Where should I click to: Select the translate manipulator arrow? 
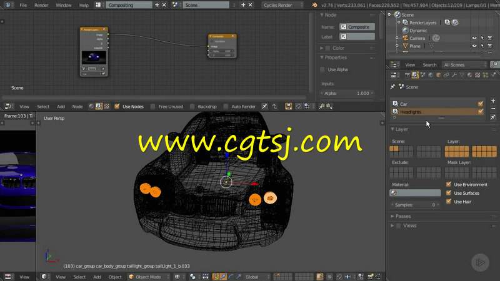pos(223,277)
